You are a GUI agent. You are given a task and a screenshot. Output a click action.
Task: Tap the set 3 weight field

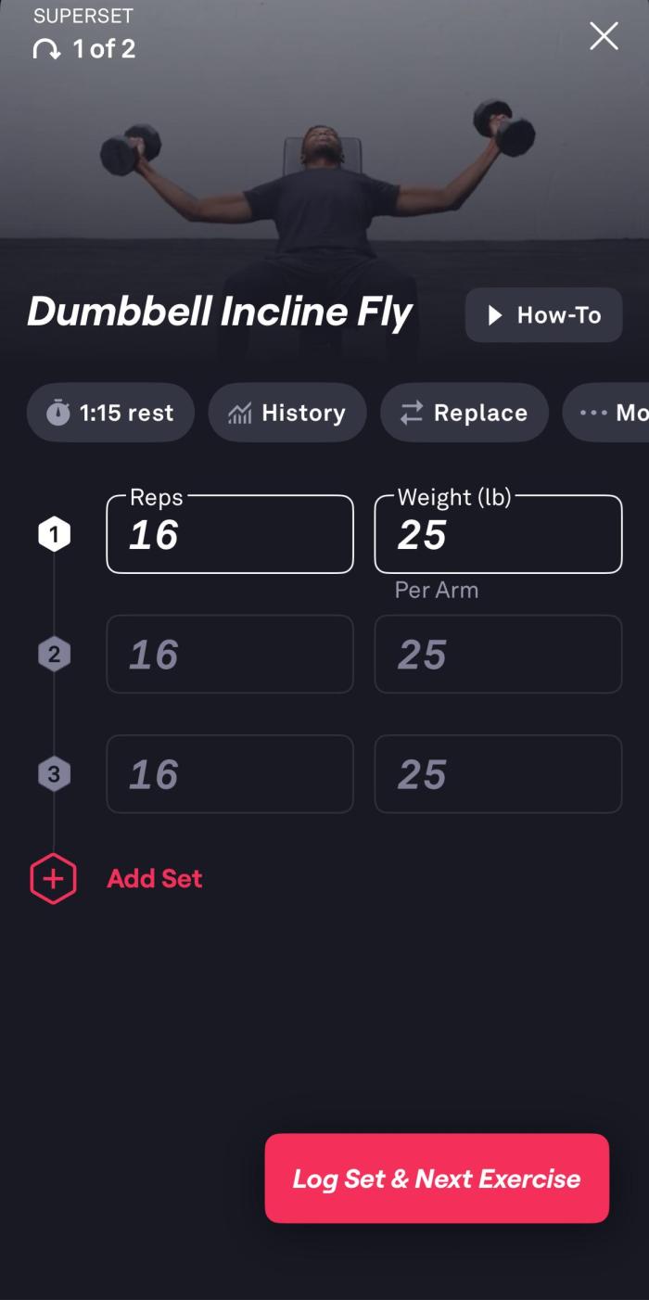(x=498, y=774)
